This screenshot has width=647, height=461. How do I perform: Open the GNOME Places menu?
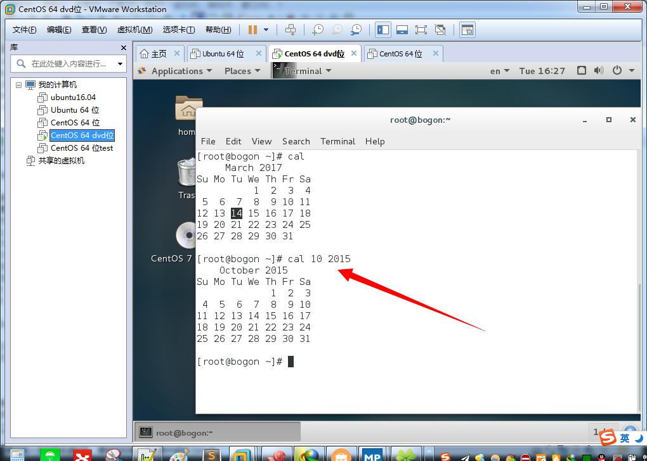242,71
